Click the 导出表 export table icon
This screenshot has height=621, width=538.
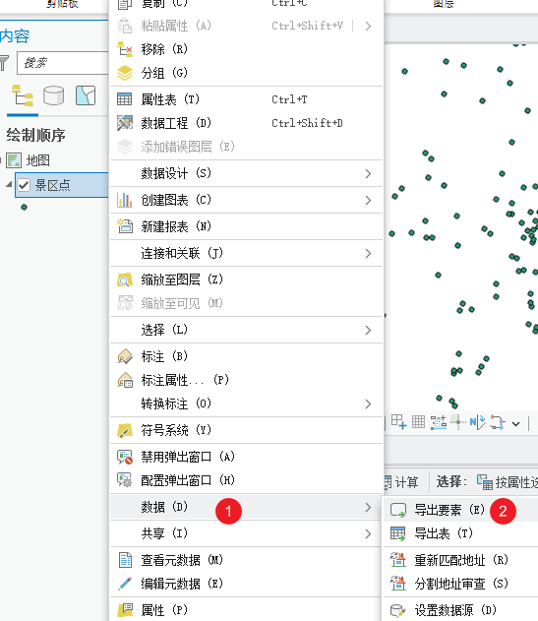click(x=398, y=533)
